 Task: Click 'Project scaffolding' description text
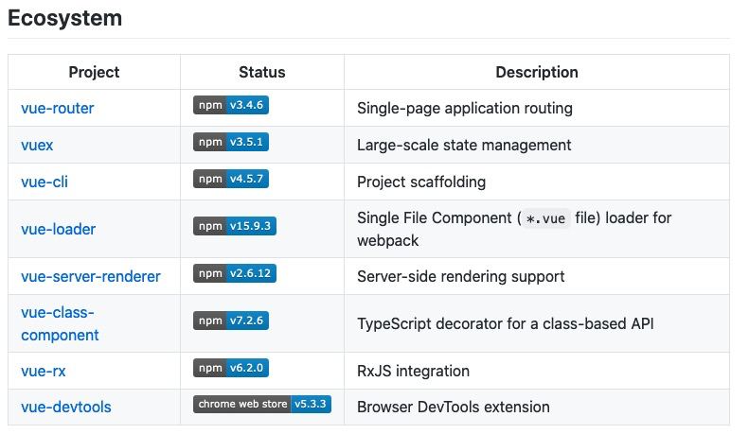pos(421,182)
